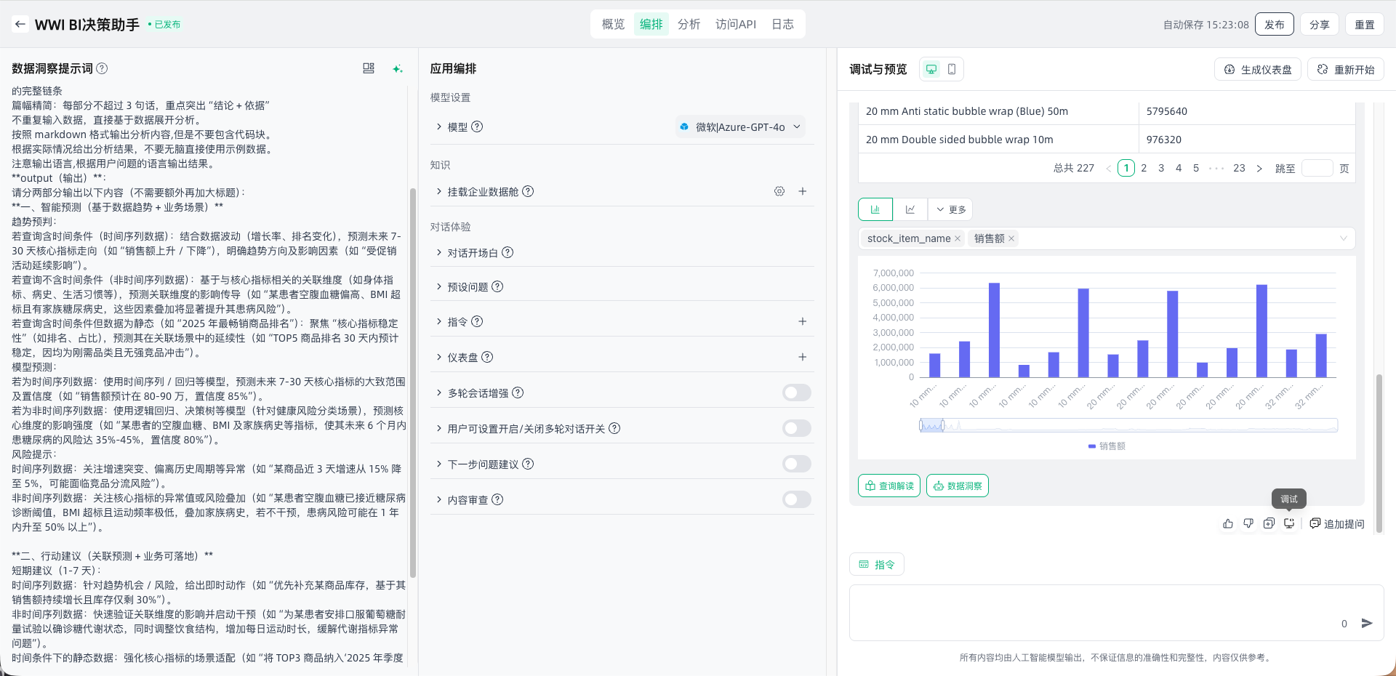Open settings gear for 挂载企业数据舱
The image size is (1396, 676).
[779, 191]
